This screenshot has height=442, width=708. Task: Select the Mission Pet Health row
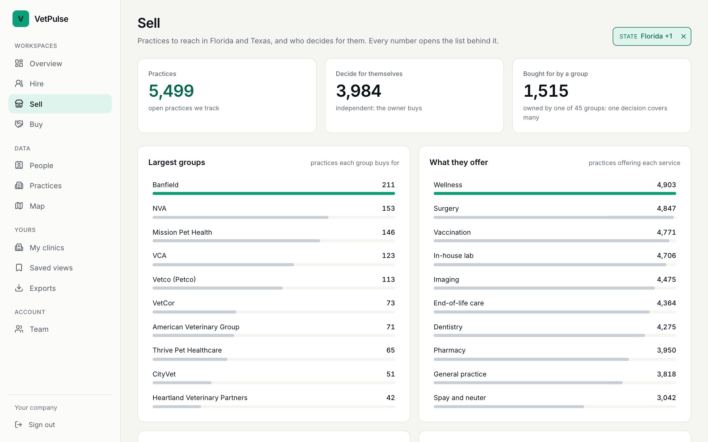pos(273,236)
